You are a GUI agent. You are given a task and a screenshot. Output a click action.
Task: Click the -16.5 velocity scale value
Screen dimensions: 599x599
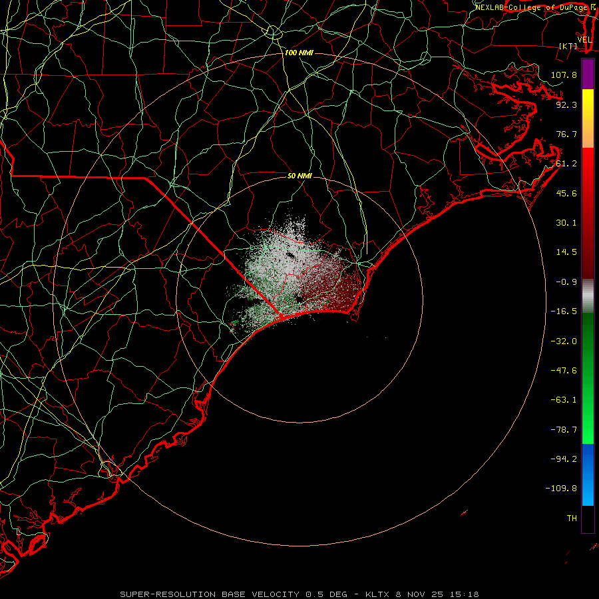click(x=564, y=311)
